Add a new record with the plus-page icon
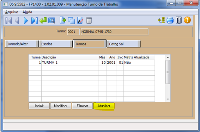 (63, 20)
